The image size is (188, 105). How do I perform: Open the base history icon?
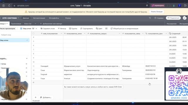pos(150,18)
